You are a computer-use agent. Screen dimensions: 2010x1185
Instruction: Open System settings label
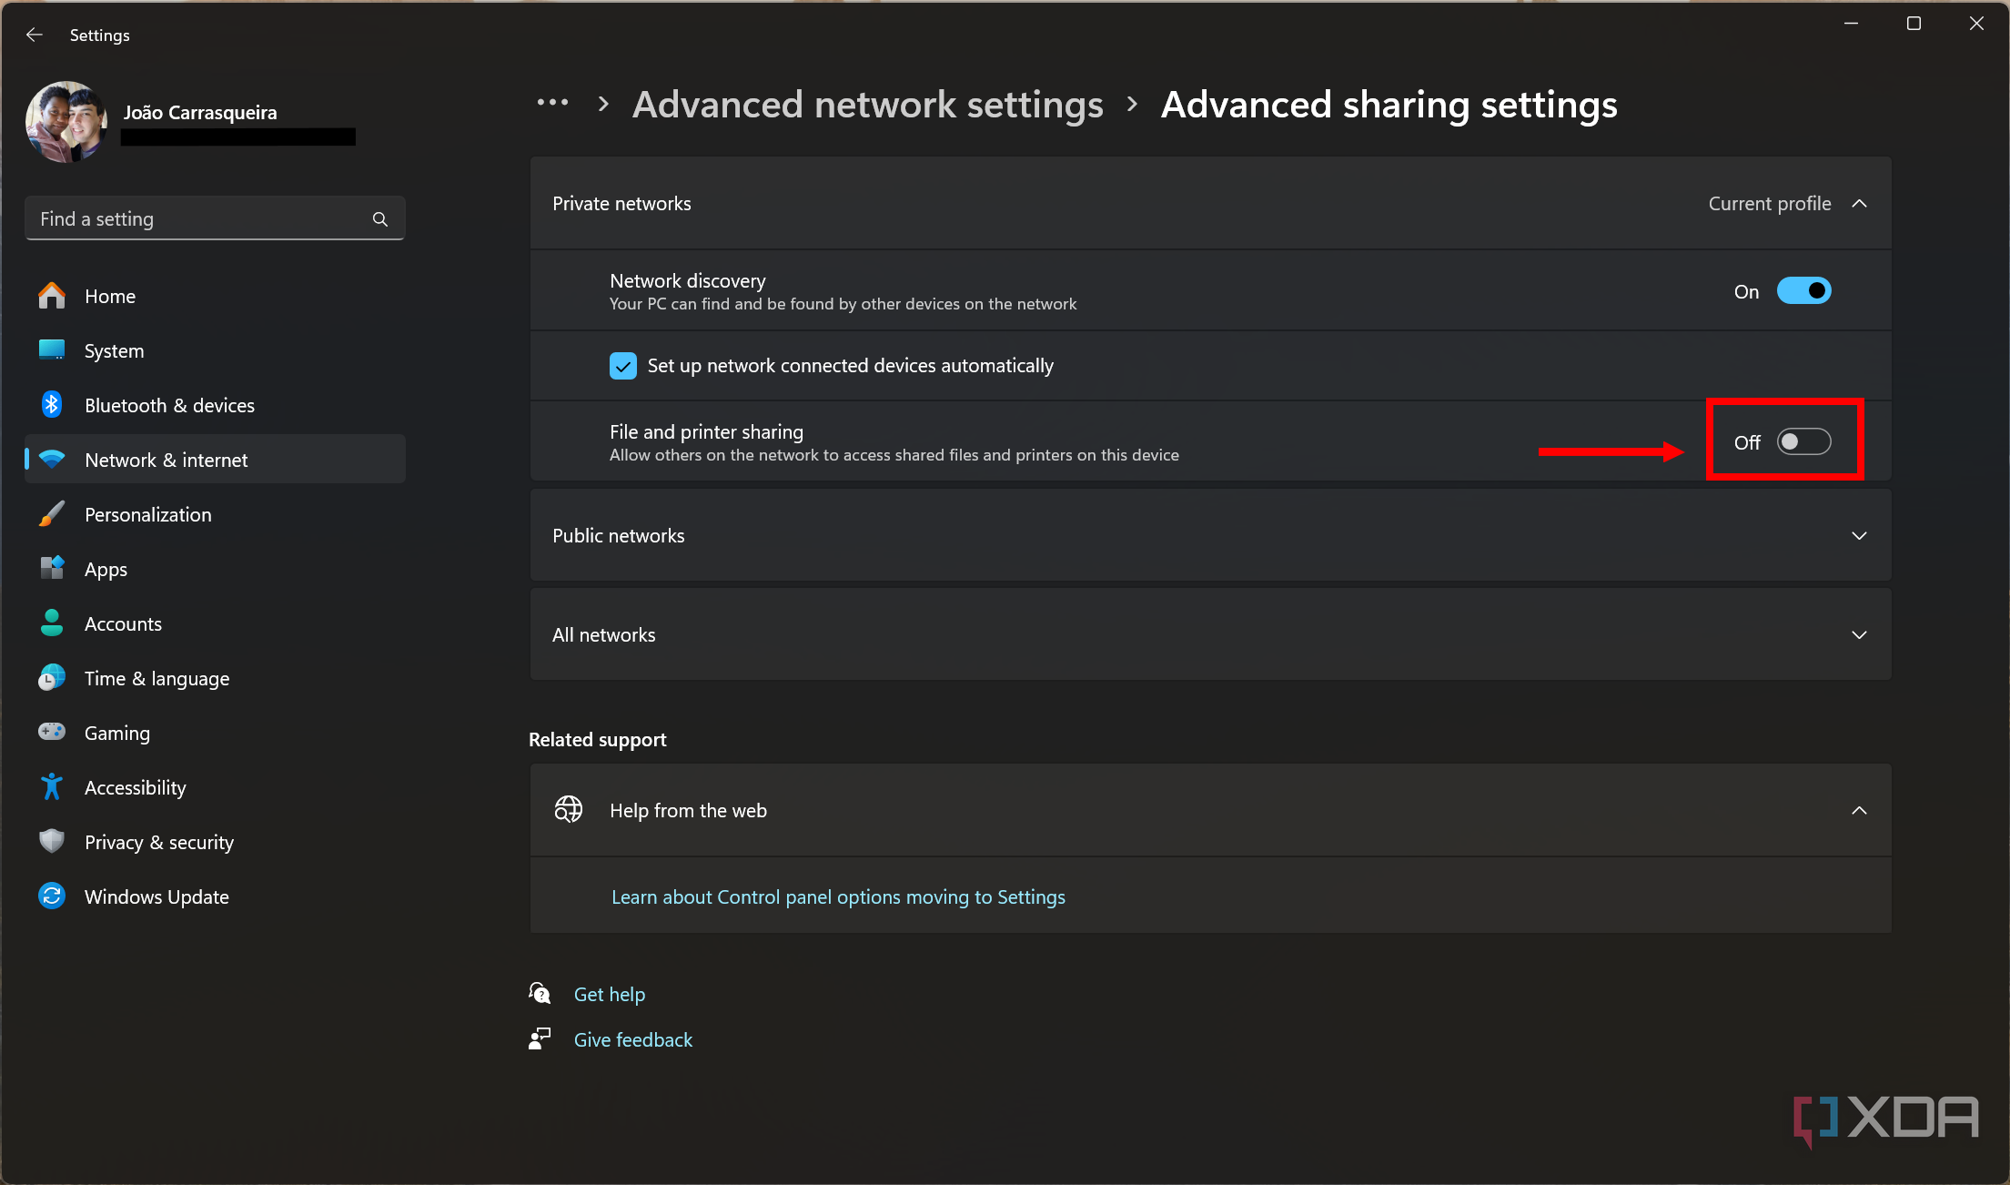pyautogui.click(x=114, y=350)
